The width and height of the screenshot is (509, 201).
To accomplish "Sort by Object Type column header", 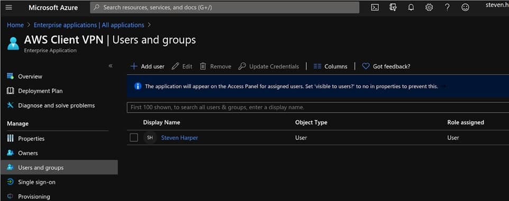I will [x=311, y=122].
